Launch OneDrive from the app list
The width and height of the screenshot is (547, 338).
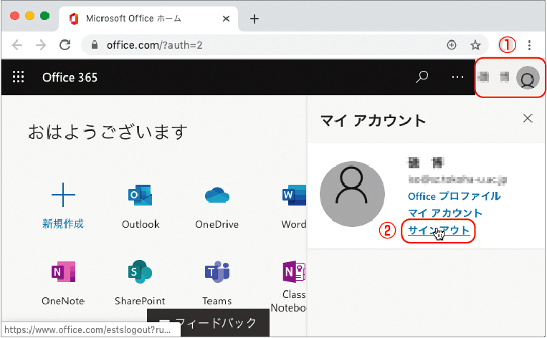point(217,195)
